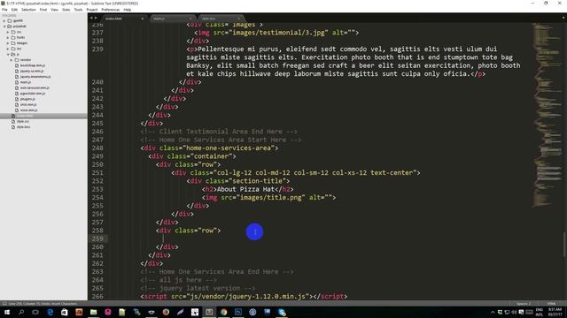Switch to the index.html tab
Screen dimensions: 567x318
click(x=123, y=19)
